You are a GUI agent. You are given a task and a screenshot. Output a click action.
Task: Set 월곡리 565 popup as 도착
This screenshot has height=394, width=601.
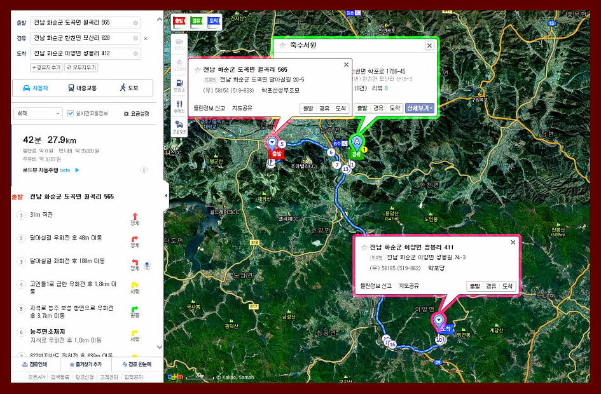tap(341, 109)
